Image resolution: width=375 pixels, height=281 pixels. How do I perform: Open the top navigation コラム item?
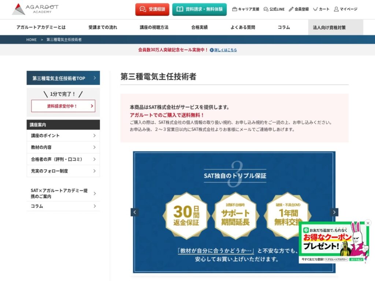[x=284, y=27]
